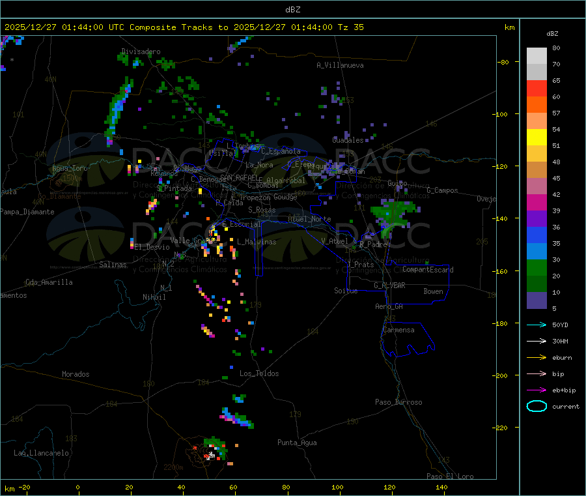Click the Los_Toldos map label

pyautogui.click(x=259, y=373)
